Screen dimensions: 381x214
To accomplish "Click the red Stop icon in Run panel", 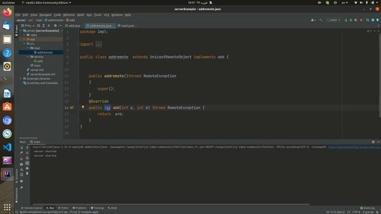I will point(21,159).
